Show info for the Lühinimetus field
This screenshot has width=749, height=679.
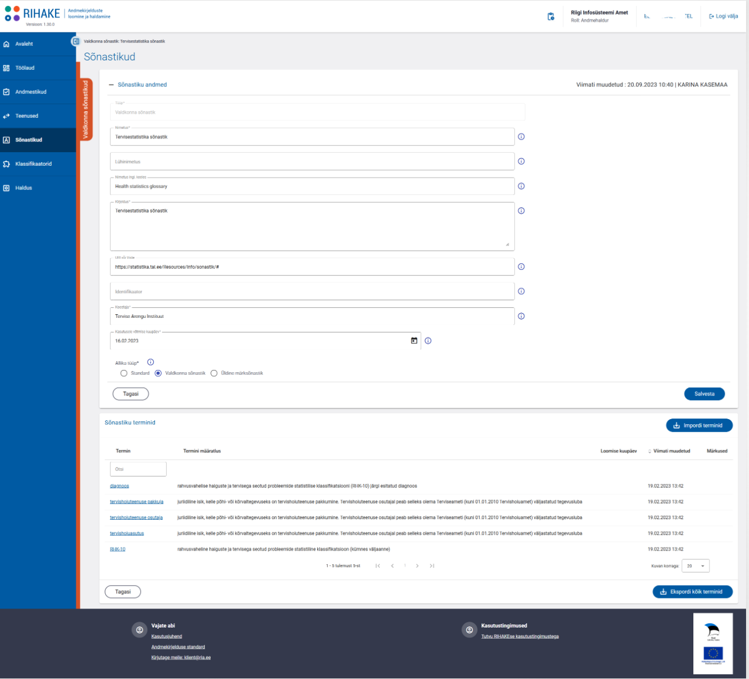[521, 161]
